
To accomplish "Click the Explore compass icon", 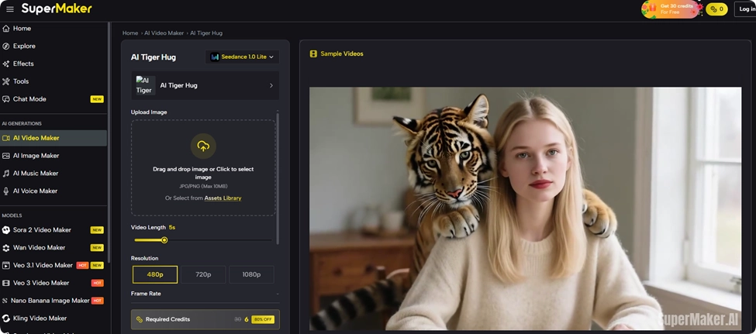I will coord(5,46).
